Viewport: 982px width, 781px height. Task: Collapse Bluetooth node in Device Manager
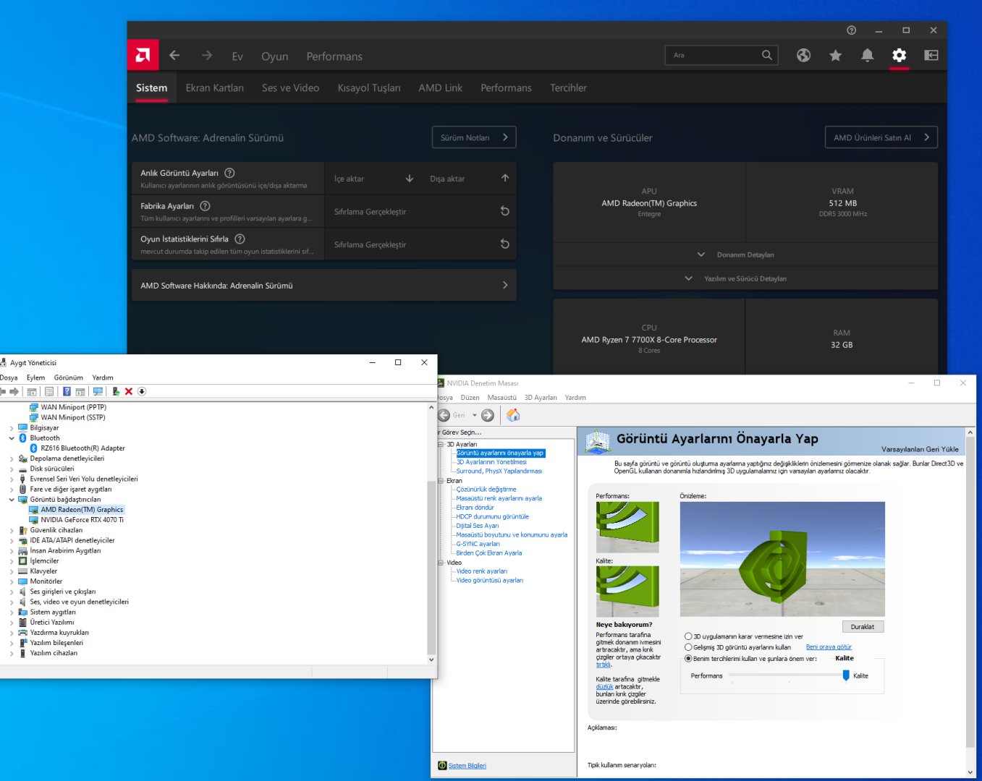coord(12,438)
